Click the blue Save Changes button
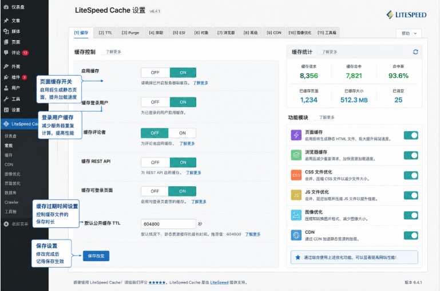 (96, 256)
